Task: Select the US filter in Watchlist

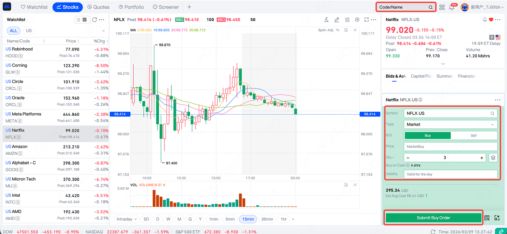Action: (29, 31)
